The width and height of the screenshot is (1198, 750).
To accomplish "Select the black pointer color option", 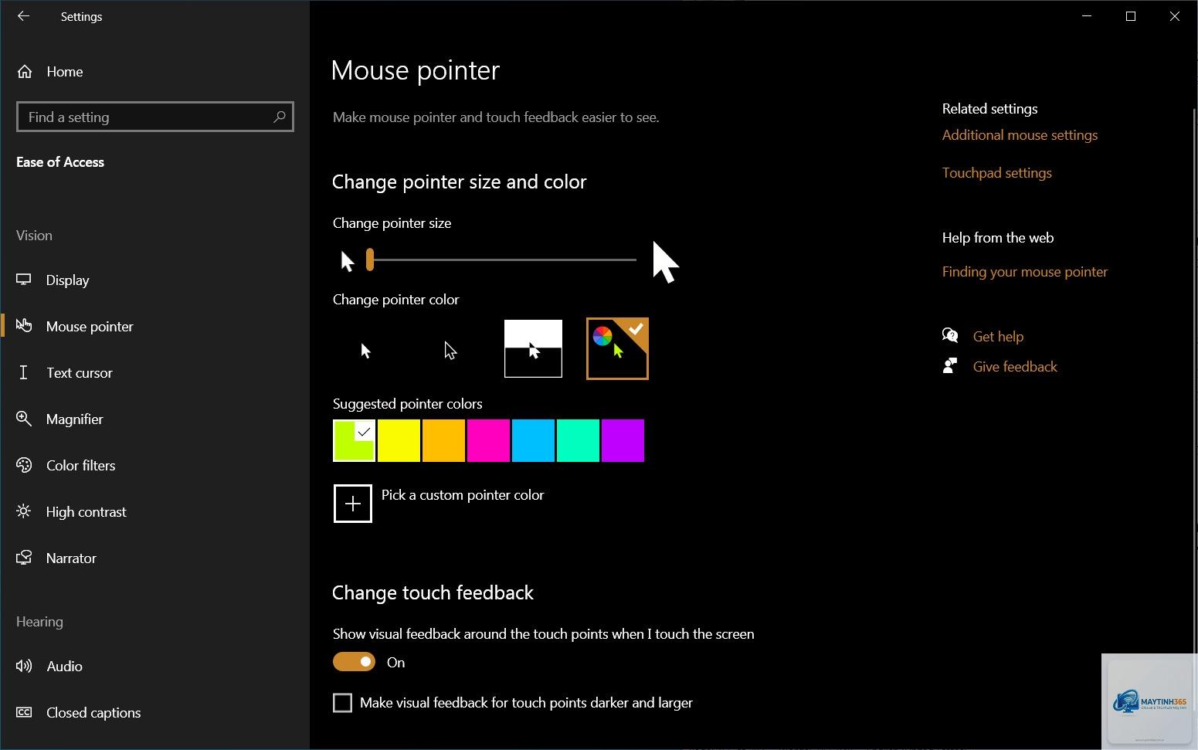I will (450, 349).
